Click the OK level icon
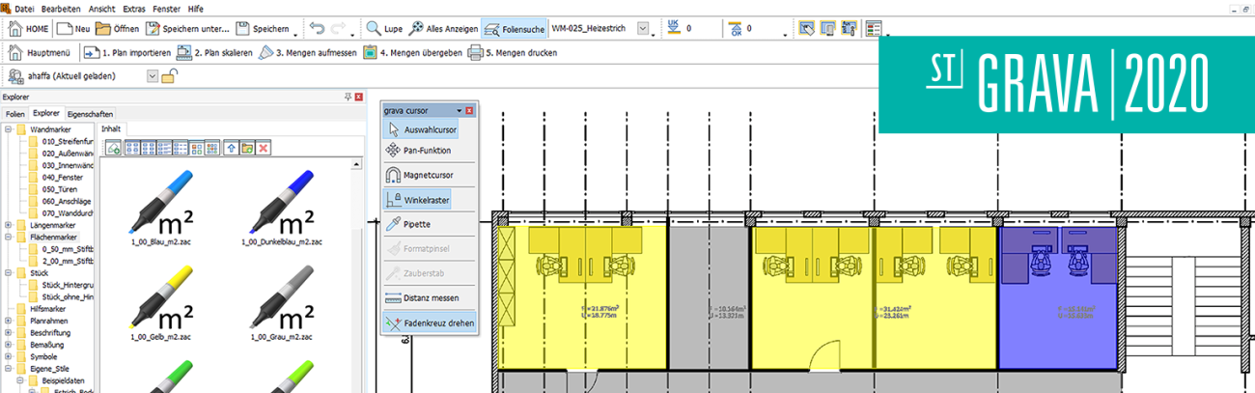This screenshot has height=393, width=1255. pyautogui.click(x=734, y=29)
